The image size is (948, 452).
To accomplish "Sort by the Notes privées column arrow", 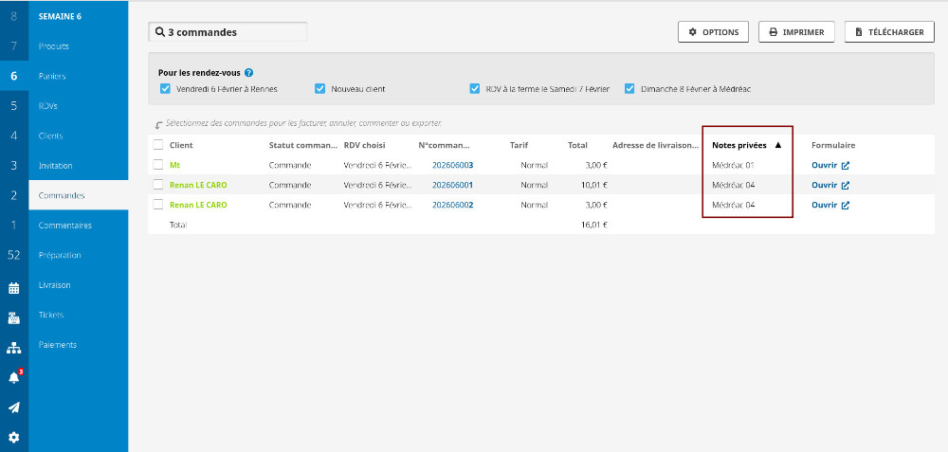I will [778, 146].
